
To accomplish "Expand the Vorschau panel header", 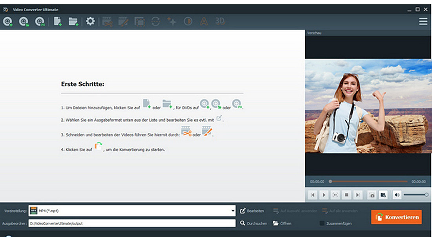I will [x=314, y=33].
